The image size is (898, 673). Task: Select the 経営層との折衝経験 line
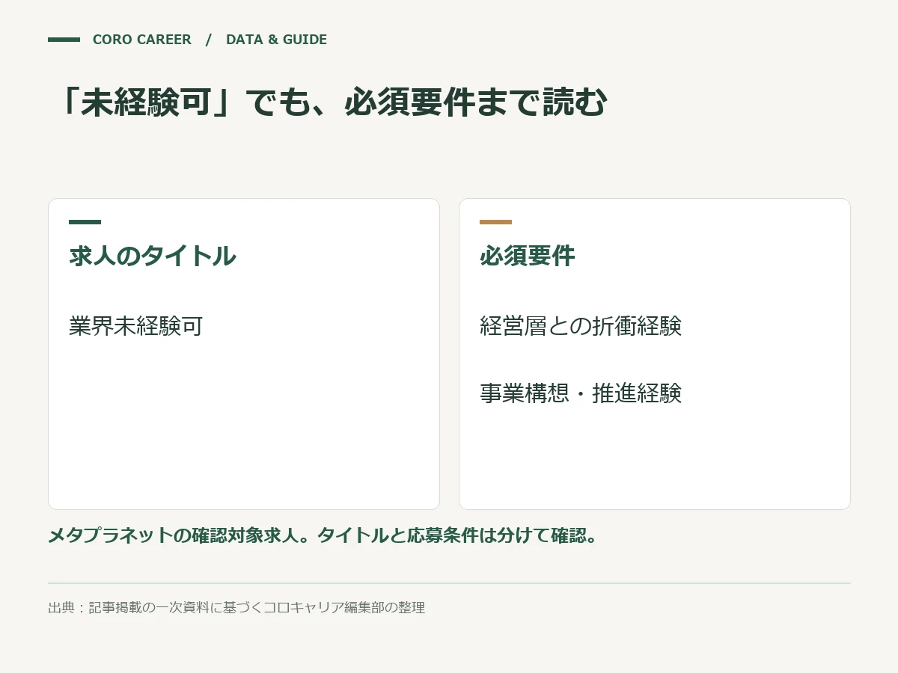click(x=581, y=326)
